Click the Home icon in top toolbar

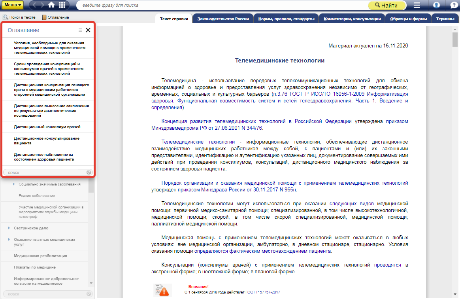click(51, 5)
